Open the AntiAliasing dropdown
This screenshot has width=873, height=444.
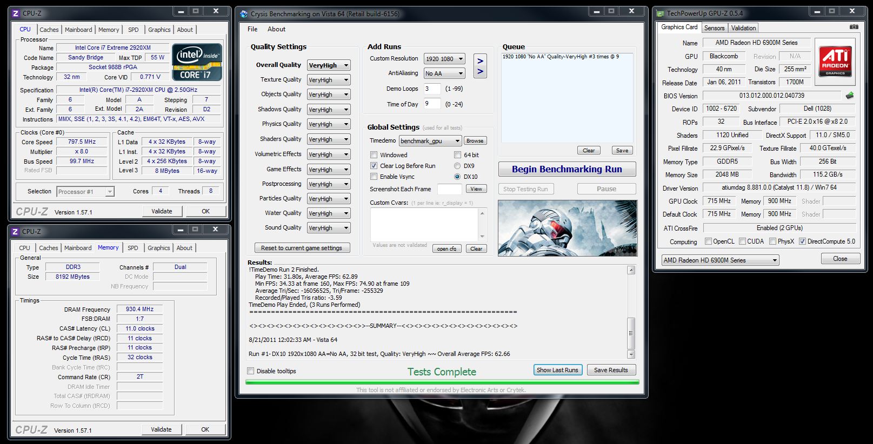pos(444,73)
